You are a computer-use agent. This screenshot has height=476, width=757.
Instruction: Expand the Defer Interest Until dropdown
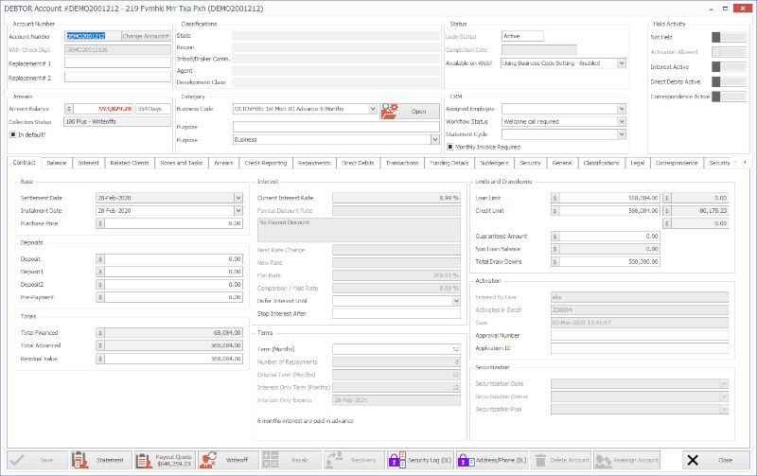point(456,301)
